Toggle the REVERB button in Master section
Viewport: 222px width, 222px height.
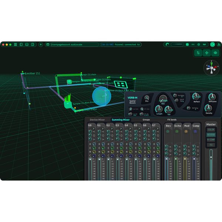pos(211,135)
